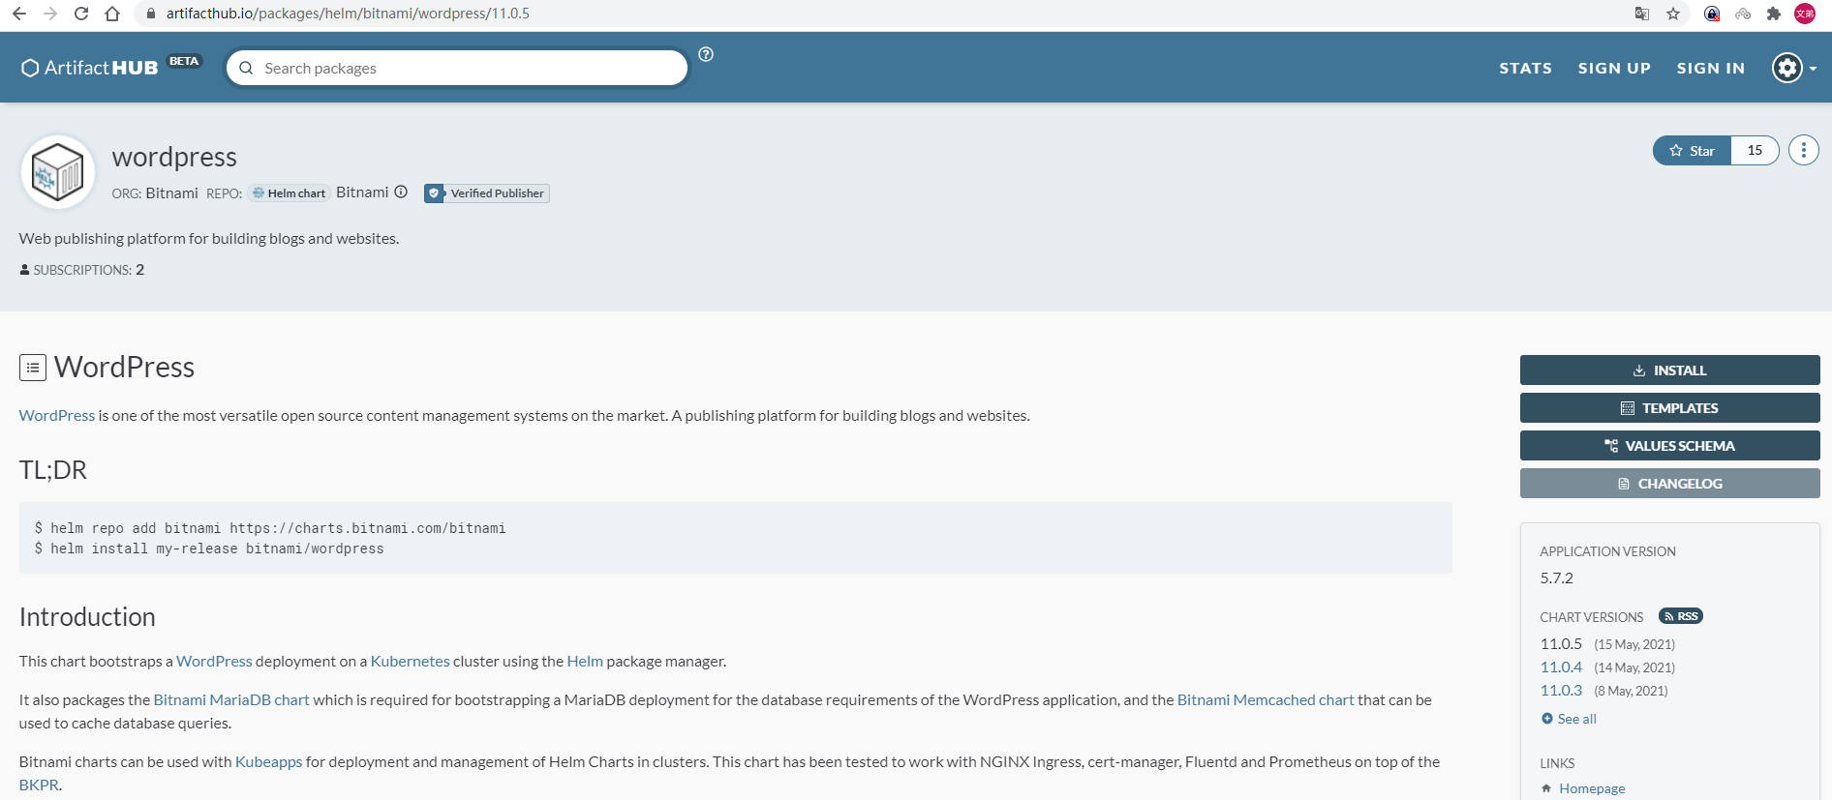Click the WordPress link in the description
Viewport: 1832px width, 800px height.
click(57, 415)
